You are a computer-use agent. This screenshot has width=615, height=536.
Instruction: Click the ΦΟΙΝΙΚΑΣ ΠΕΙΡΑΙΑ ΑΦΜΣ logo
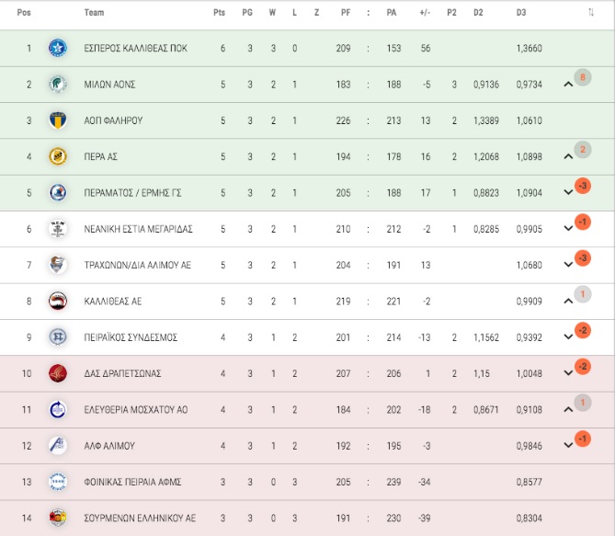[58, 482]
